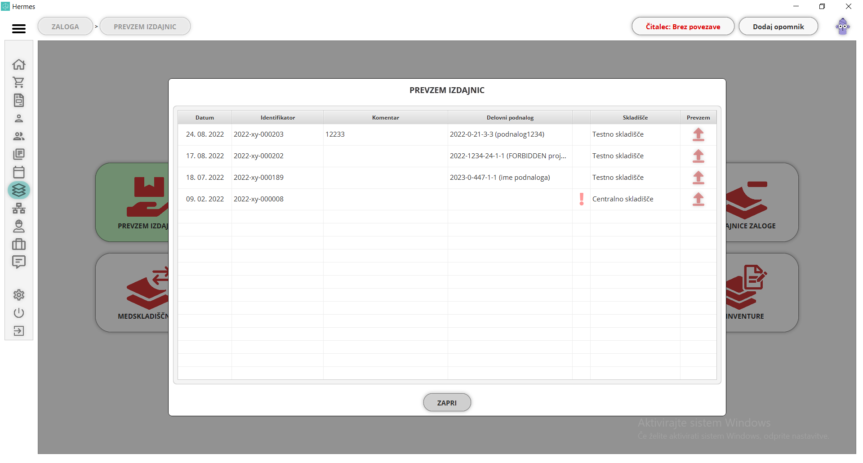Click the logout arrow sidebar icon
Image resolution: width=863 pixels, height=463 pixels.
[x=19, y=331]
